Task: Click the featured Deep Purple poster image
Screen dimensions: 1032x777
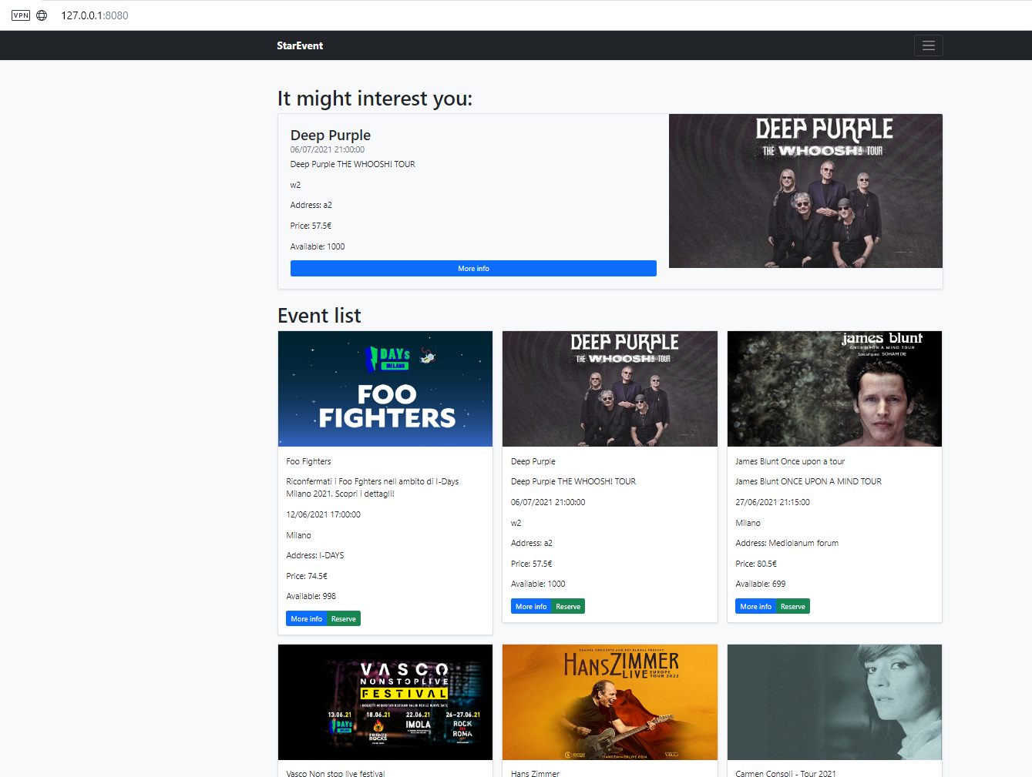Action: tap(805, 191)
